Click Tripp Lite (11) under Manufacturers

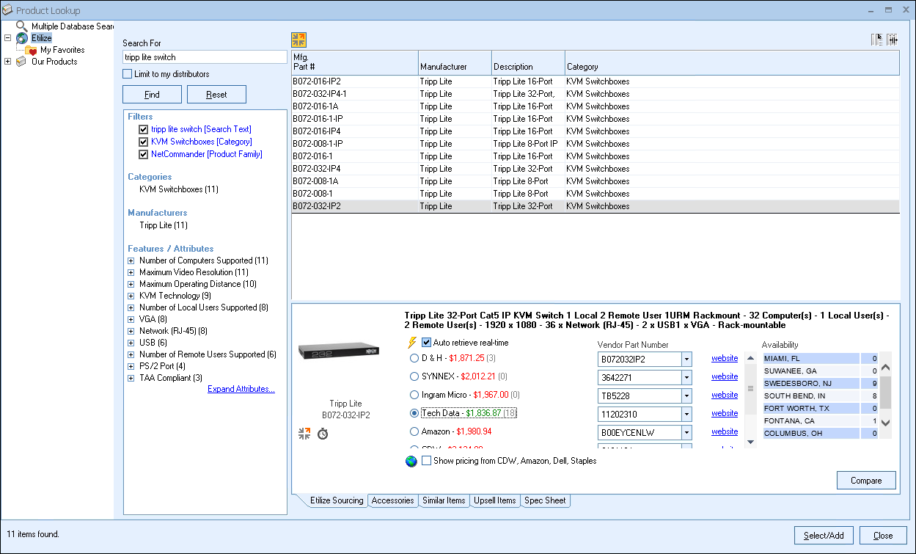[x=164, y=225]
